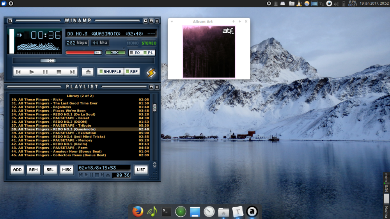Click Album Art window up-arrow shade button
390x219 pixels.
[233, 21]
